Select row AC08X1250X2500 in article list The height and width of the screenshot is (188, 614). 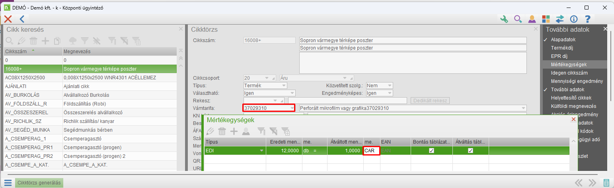click(x=90, y=77)
